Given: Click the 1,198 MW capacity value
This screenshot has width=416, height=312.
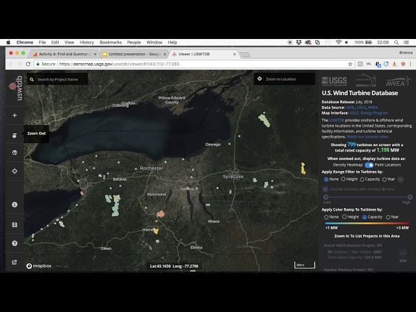Looking at the screenshot, I should click(x=383, y=150).
